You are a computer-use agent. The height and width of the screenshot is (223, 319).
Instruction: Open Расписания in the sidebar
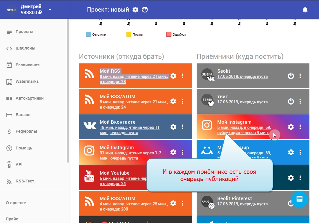pos(27,65)
